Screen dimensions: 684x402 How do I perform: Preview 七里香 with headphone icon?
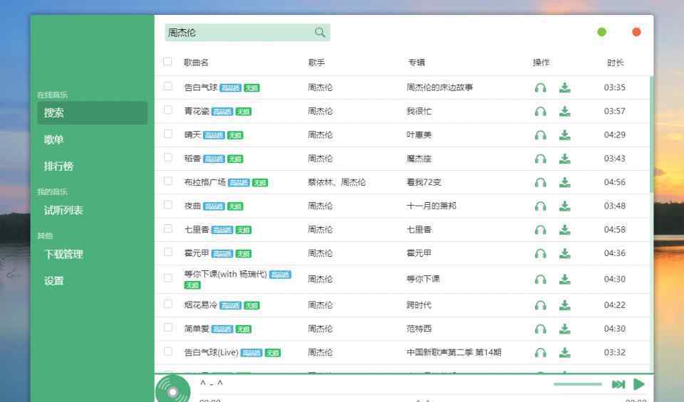click(x=541, y=230)
